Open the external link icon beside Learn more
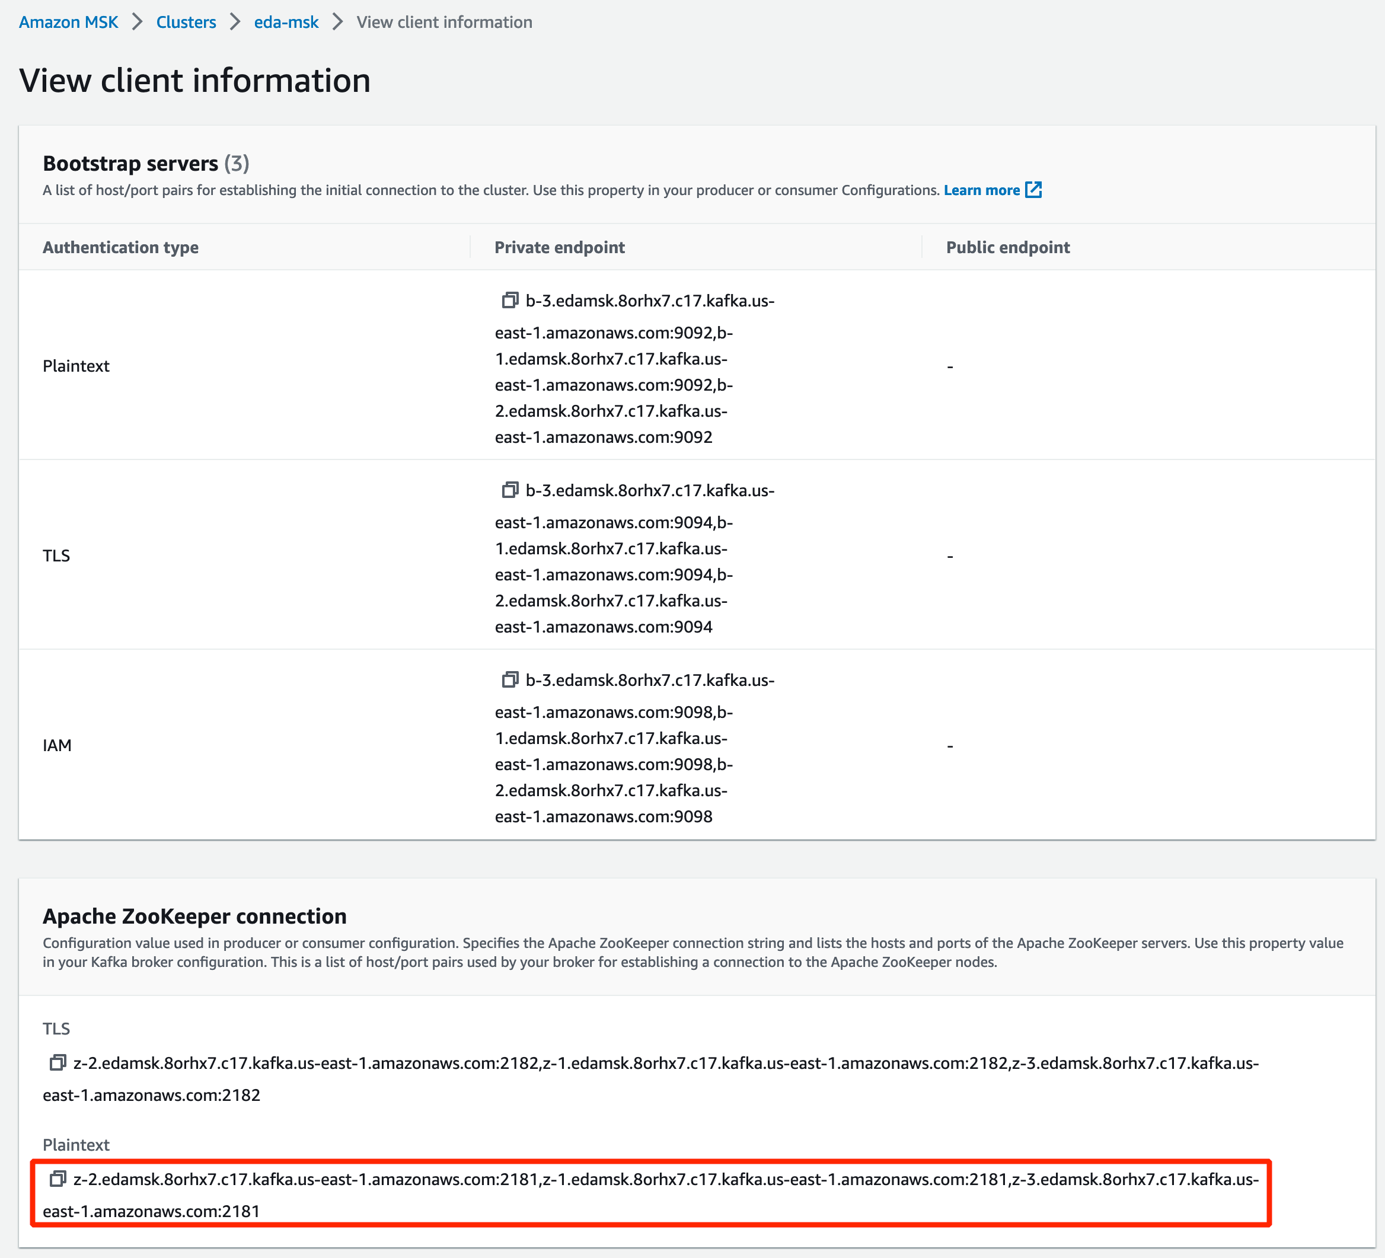This screenshot has height=1258, width=1385. 1033,190
